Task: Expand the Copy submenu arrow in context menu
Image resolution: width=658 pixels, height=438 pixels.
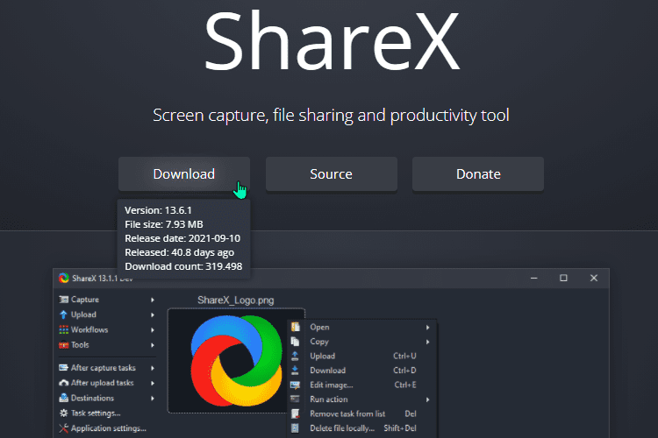Action: [x=427, y=342]
